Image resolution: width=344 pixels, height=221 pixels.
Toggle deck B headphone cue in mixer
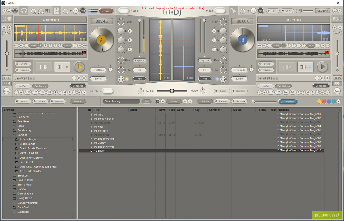tap(223, 79)
